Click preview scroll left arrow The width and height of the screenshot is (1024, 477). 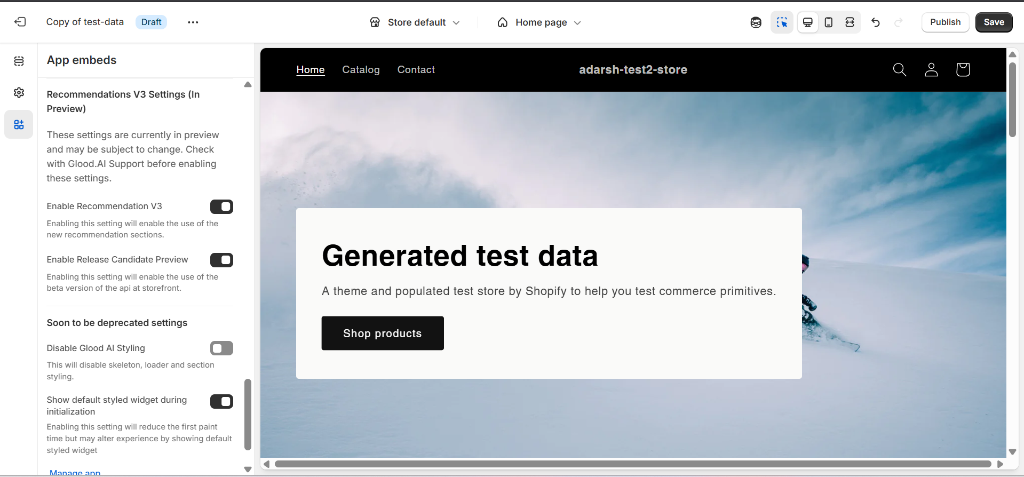coord(266,464)
